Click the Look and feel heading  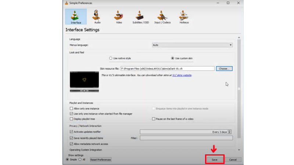pos(77,52)
